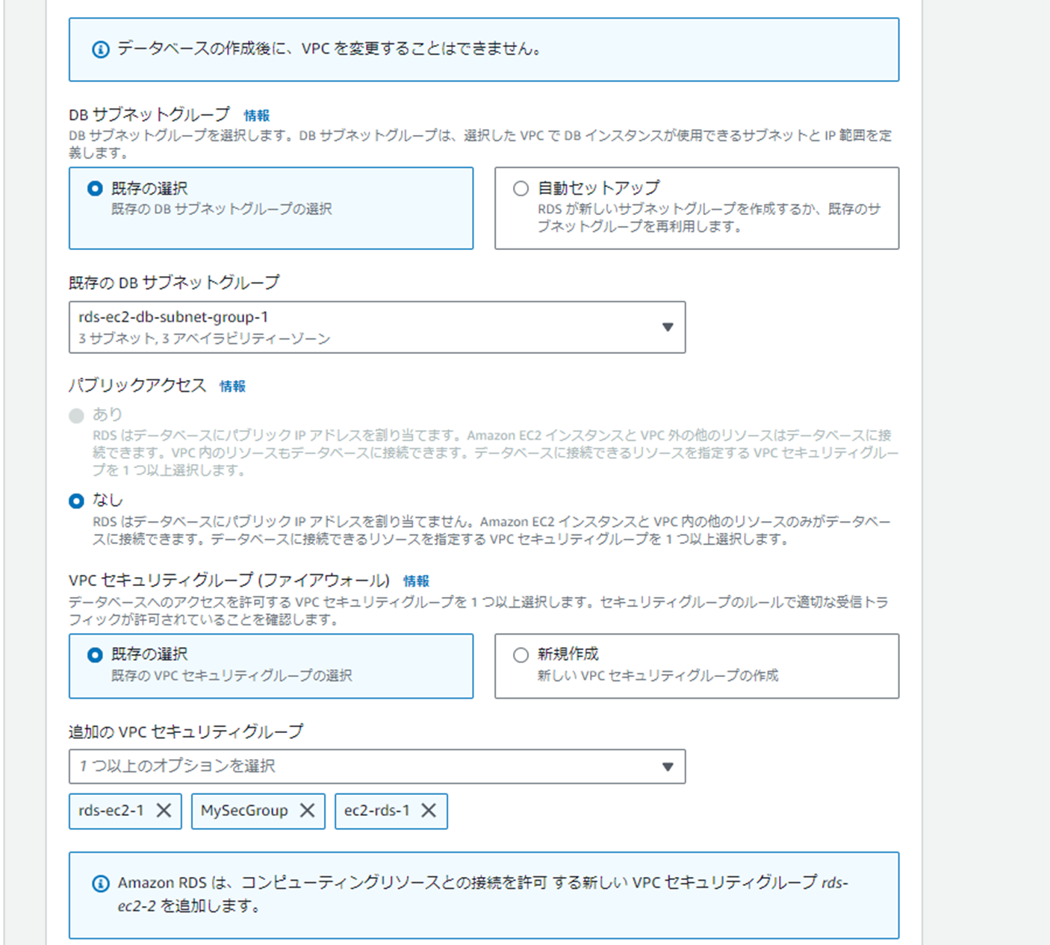
Task: Select 既存の選択 for DB subnet group
Action: point(95,189)
